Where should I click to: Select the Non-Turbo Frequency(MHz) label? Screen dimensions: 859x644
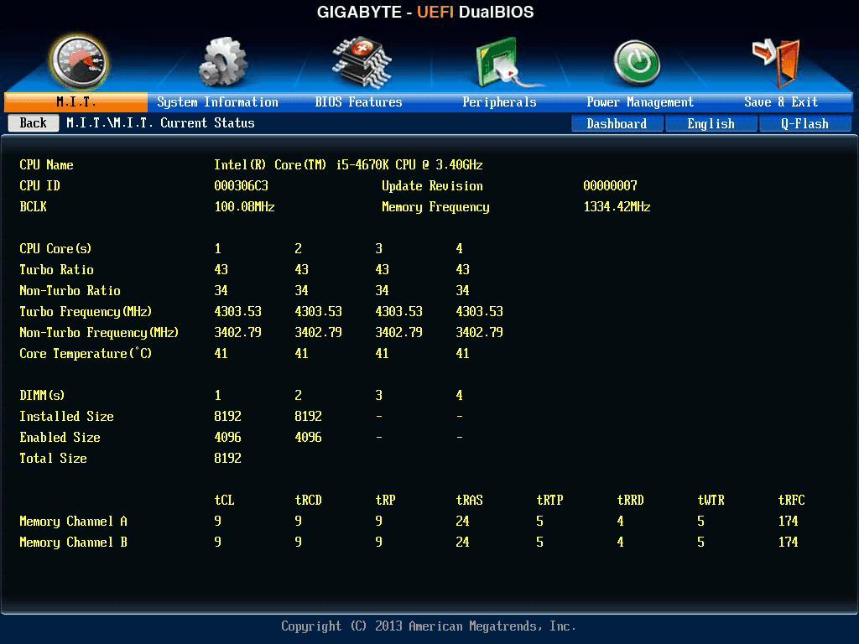pyautogui.click(x=99, y=332)
